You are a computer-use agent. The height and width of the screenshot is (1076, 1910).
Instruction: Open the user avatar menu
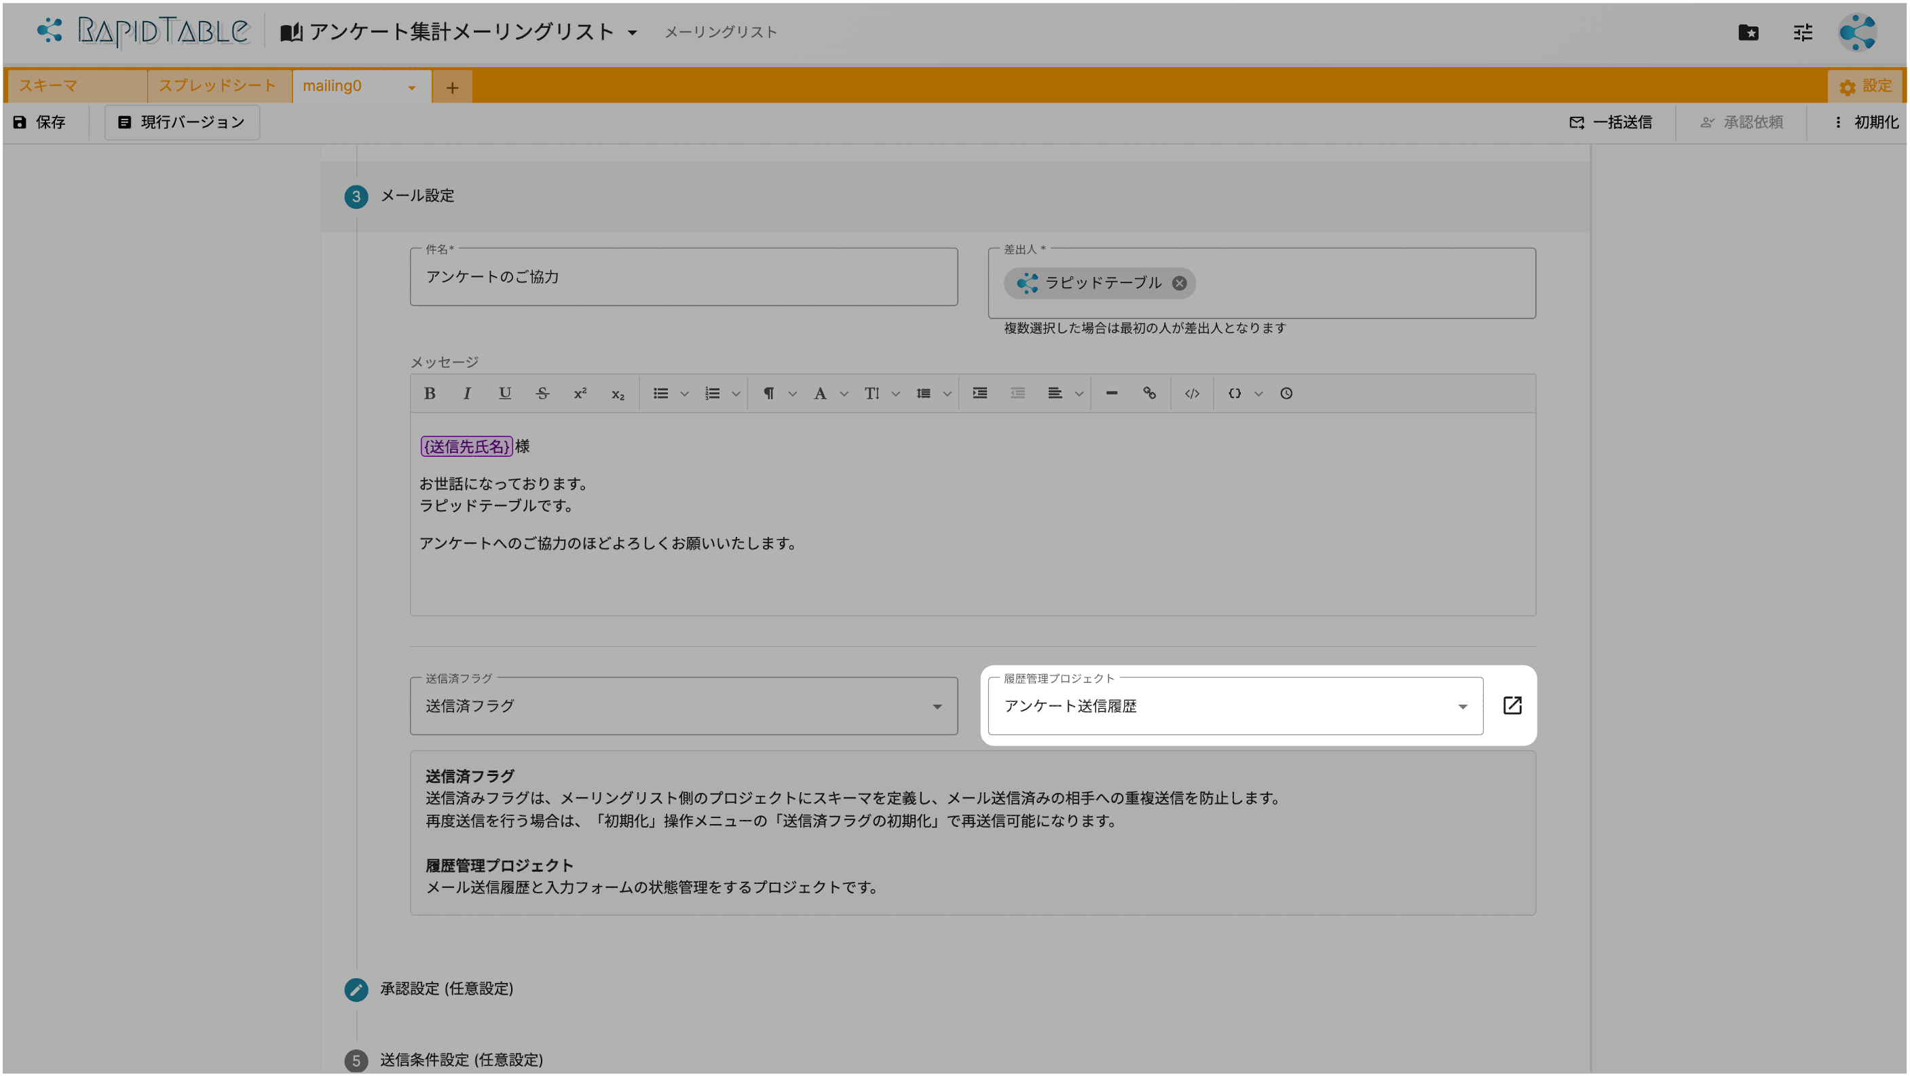click(1858, 33)
